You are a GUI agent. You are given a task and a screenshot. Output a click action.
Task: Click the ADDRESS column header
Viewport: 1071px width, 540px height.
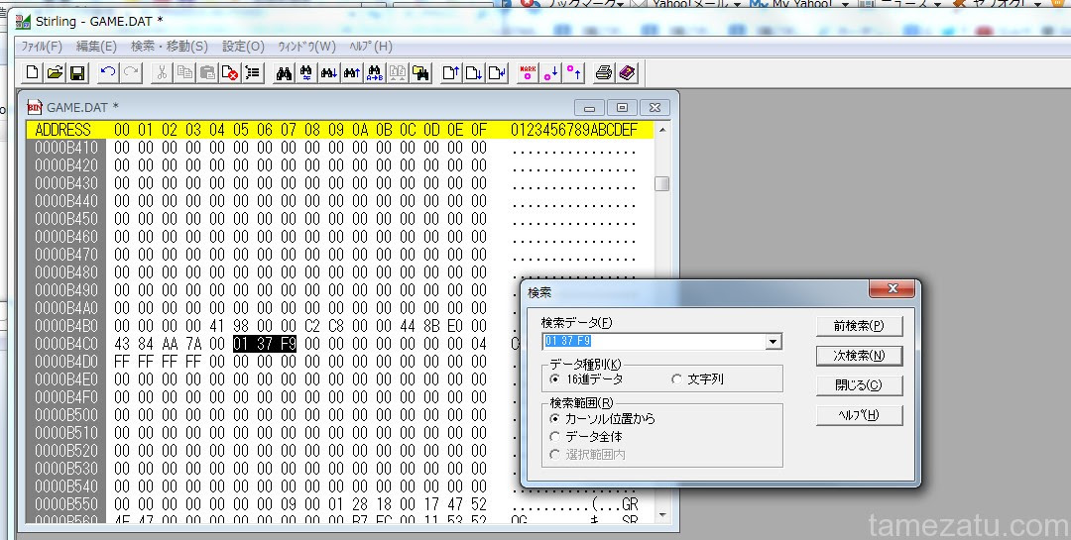[x=62, y=130]
